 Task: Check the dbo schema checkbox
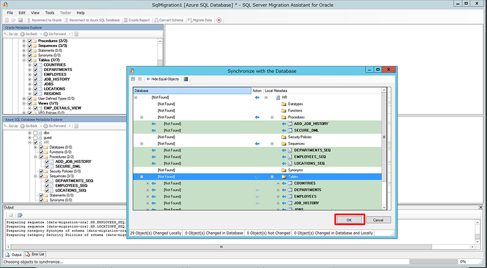coord(35,133)
